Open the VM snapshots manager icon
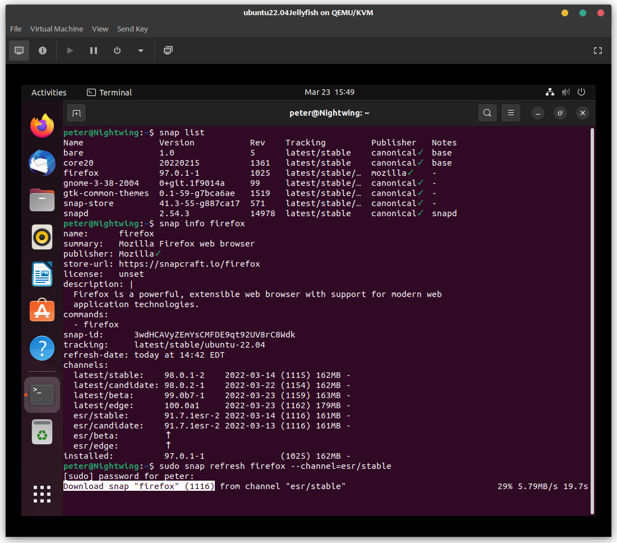Viewport: 617px width, 543px height. [168, 51]
